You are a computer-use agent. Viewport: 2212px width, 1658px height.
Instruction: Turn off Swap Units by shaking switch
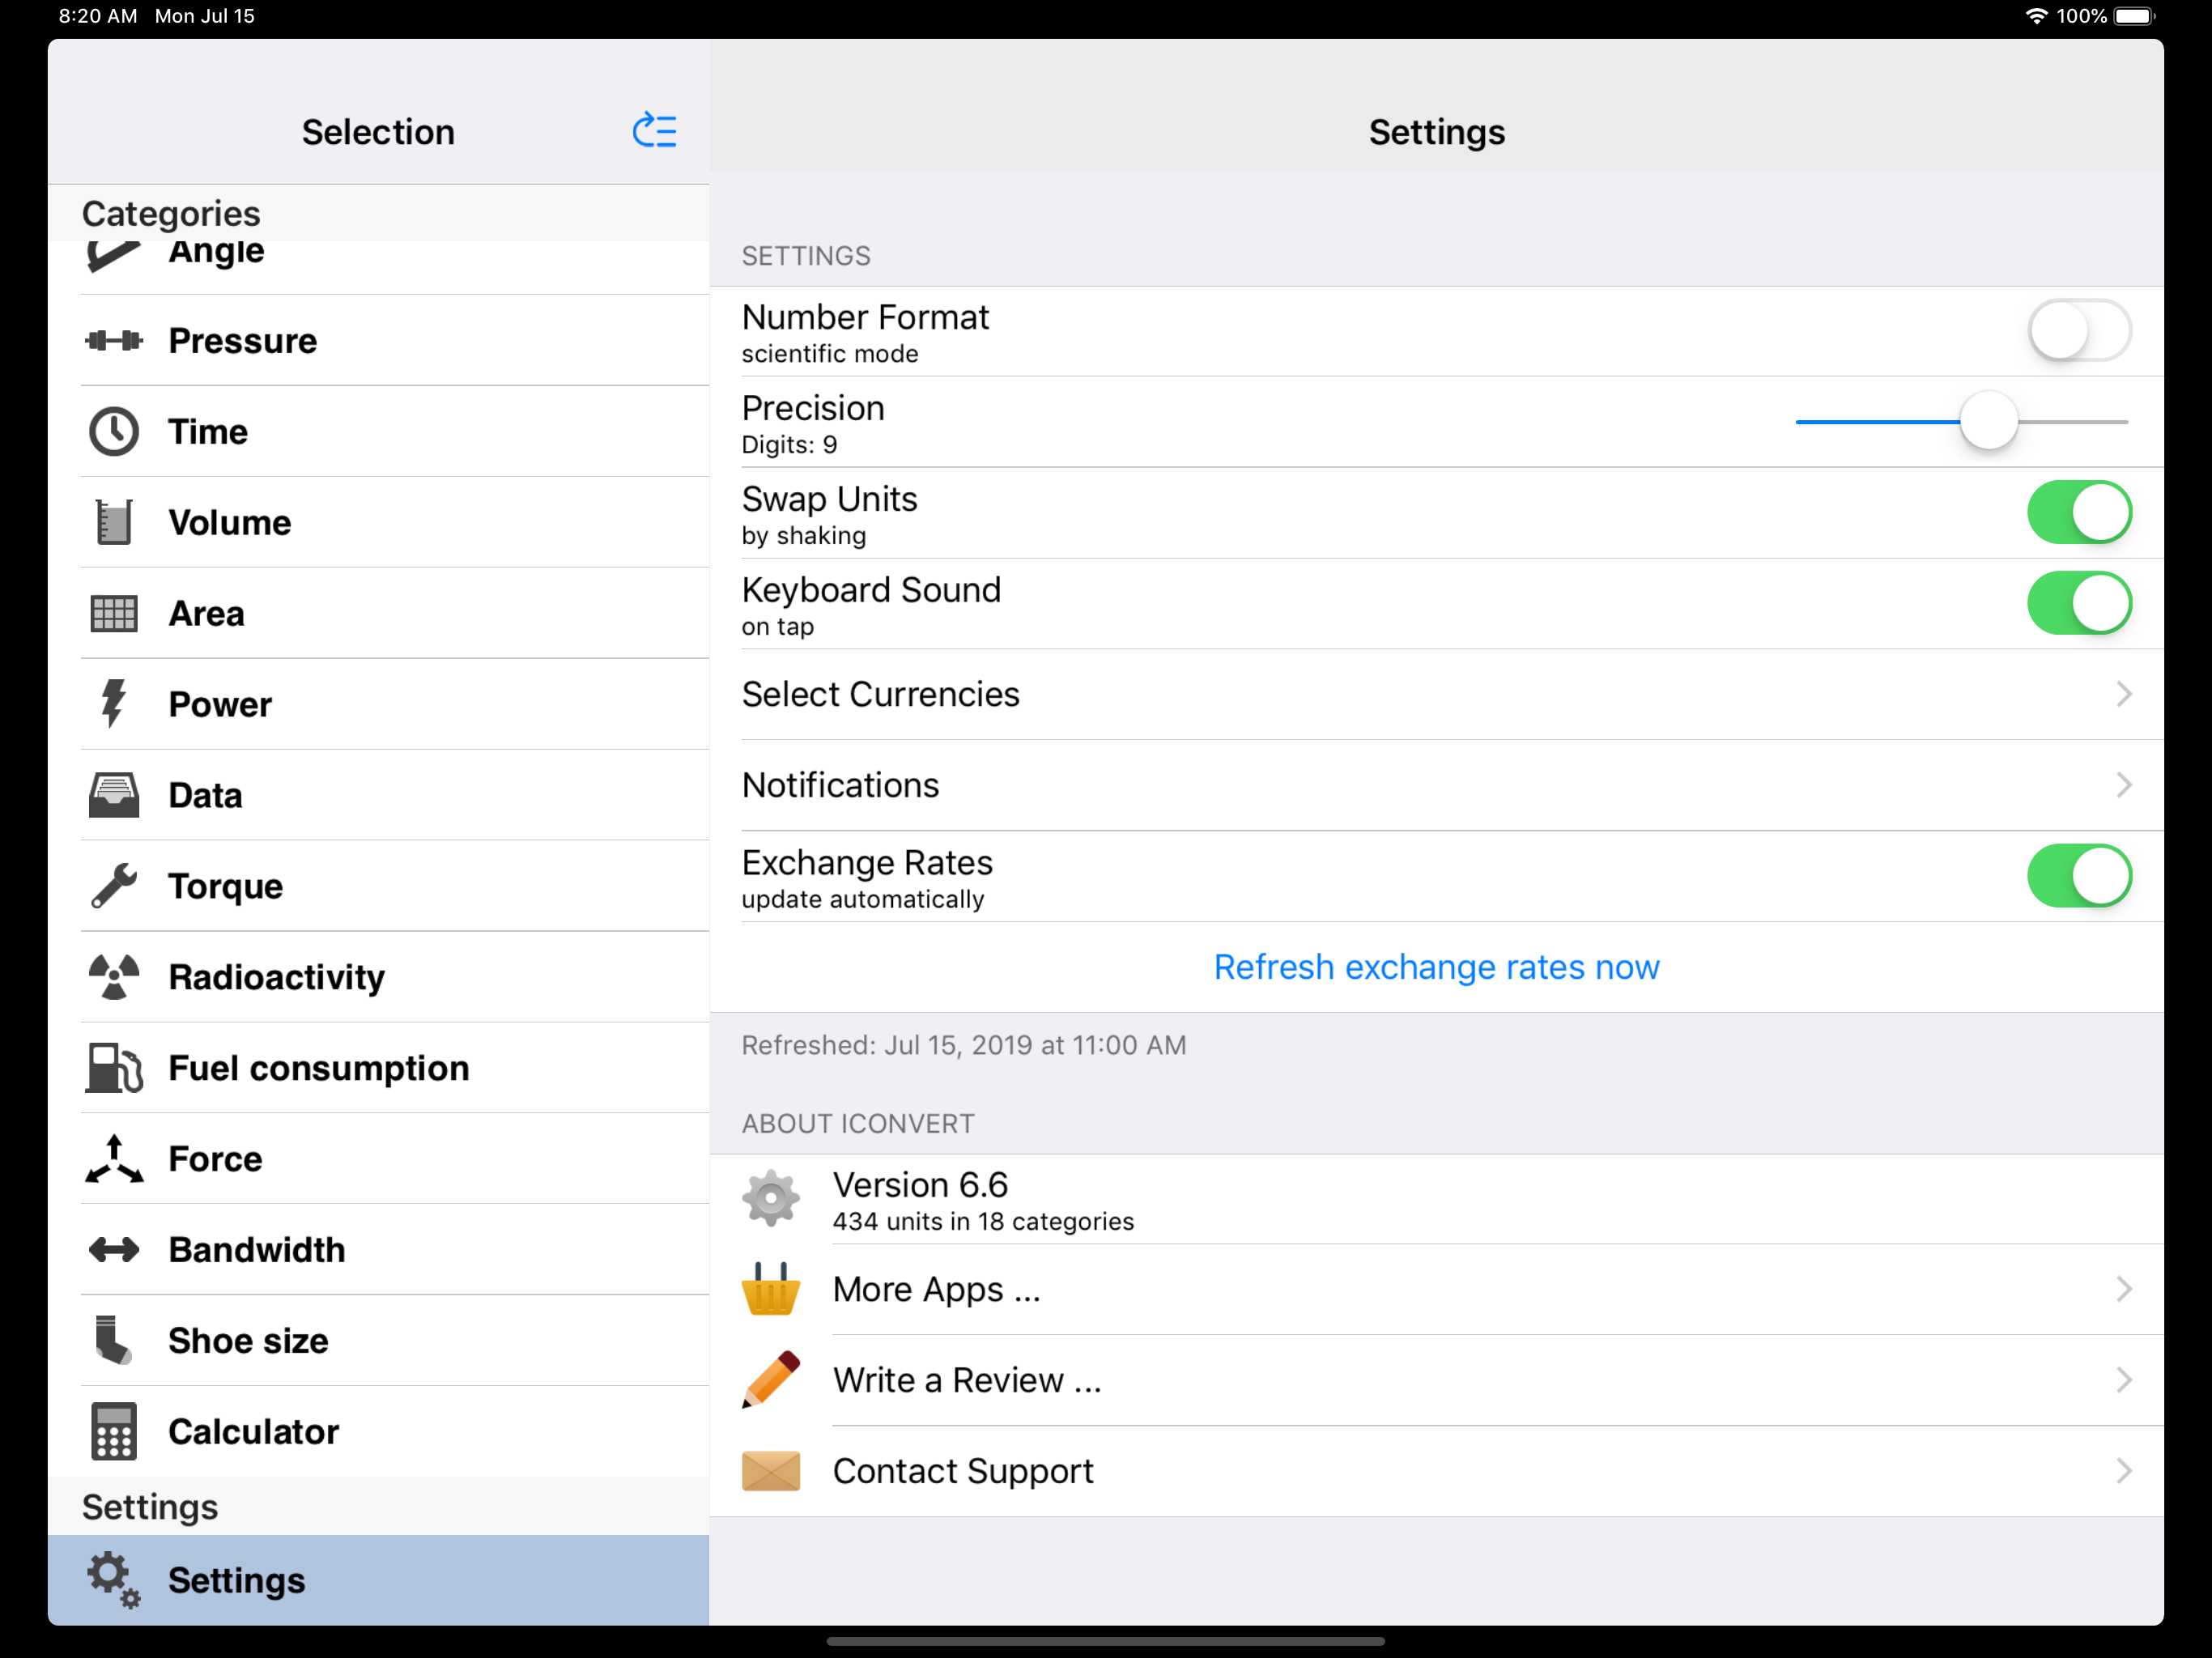[x=2079, y=512]
